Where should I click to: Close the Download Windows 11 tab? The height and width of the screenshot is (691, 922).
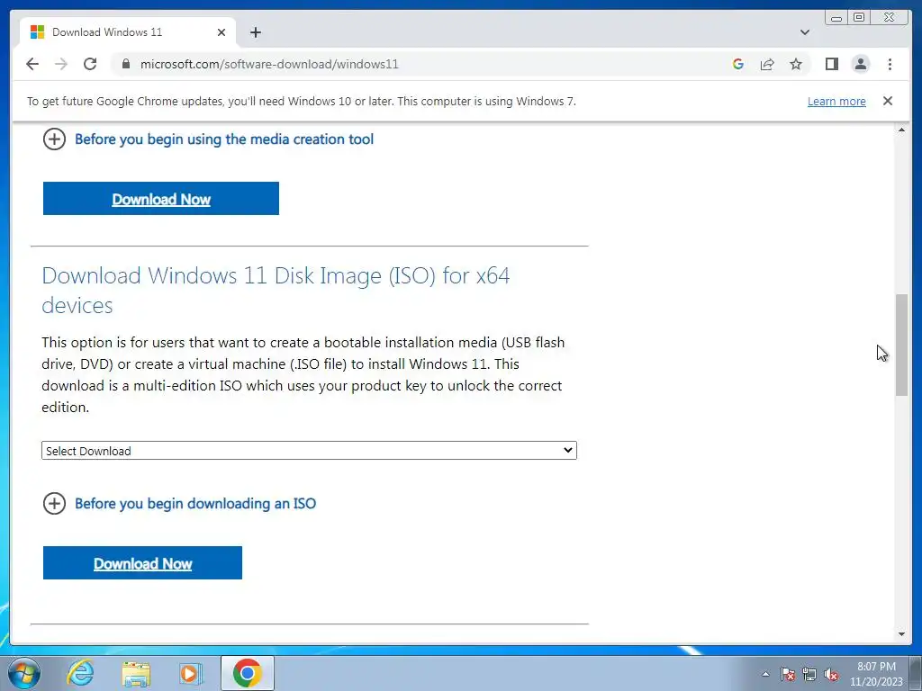[x=221, y=32]
